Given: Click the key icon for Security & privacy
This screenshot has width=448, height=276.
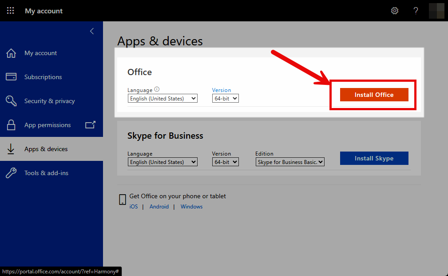Looking at the screenshot, I should coord(11,101).
